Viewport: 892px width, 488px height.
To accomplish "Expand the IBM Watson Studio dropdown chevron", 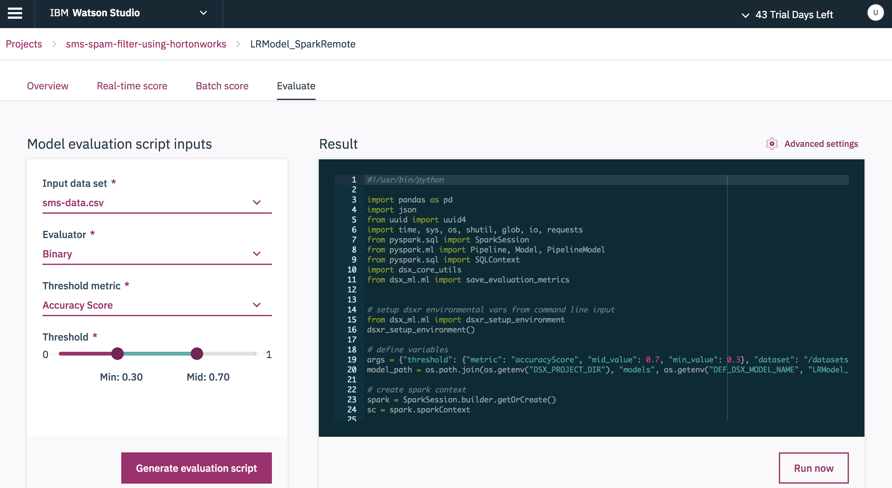I will pyautogui.click(x=203, y=13).
